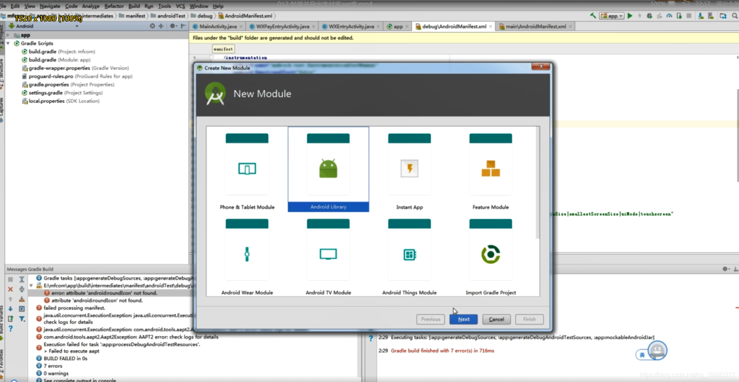Open the Android Profiler gauge icon
The height and width of the screenshot is (382, 739).
(x=669, y=16)
